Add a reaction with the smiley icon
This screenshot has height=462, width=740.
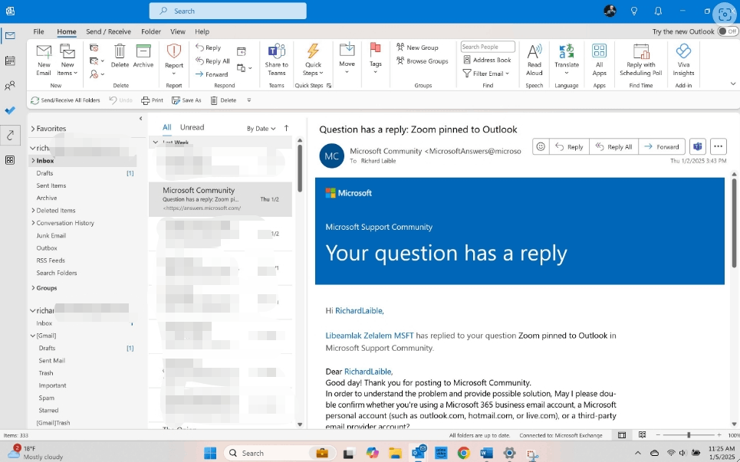pos(541,146)
